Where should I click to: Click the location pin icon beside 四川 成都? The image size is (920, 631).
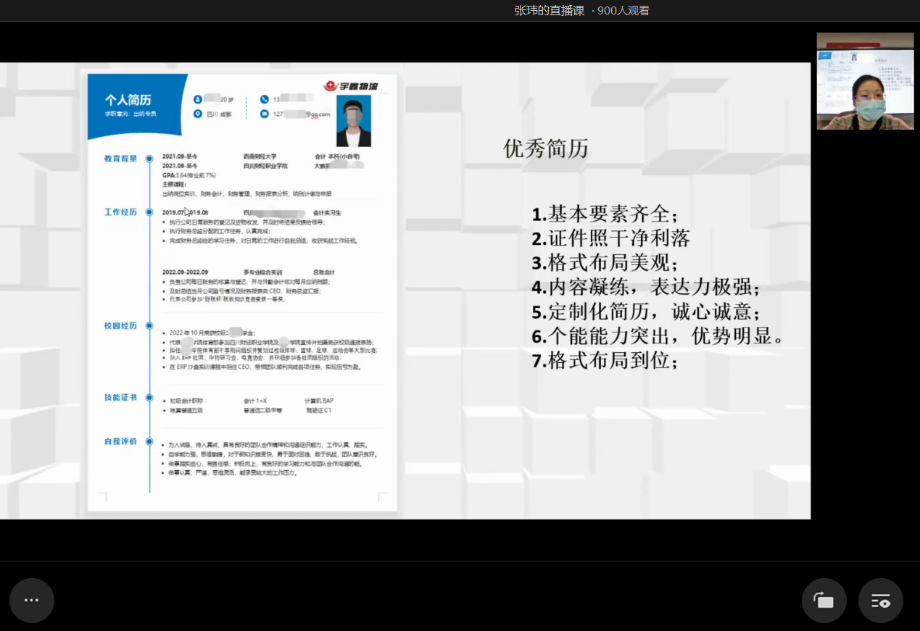(198, 114)
